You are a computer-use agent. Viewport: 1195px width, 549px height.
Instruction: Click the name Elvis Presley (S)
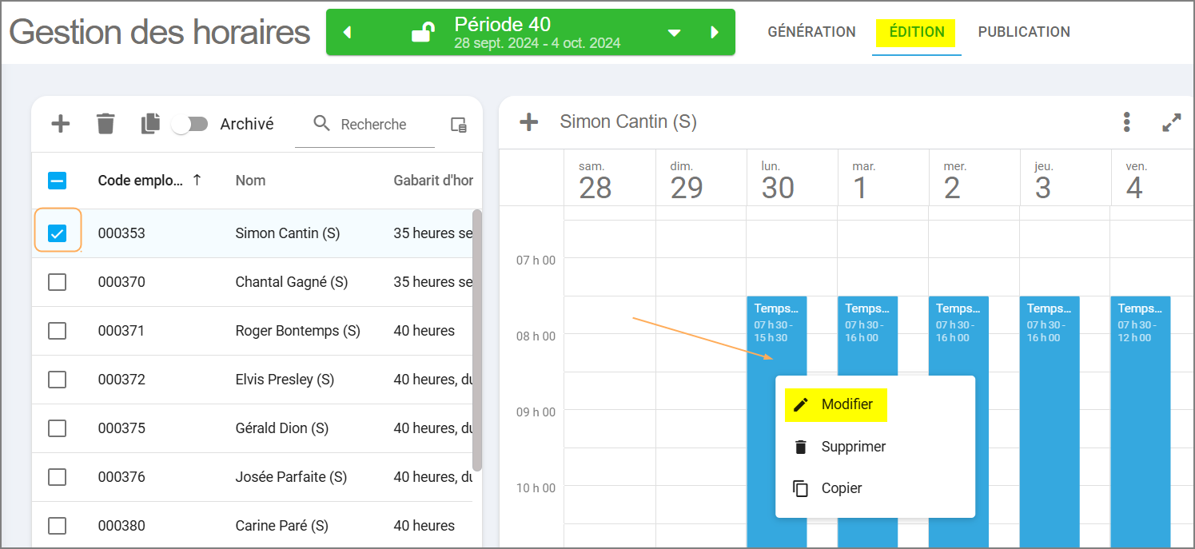(x=285, y=380)
